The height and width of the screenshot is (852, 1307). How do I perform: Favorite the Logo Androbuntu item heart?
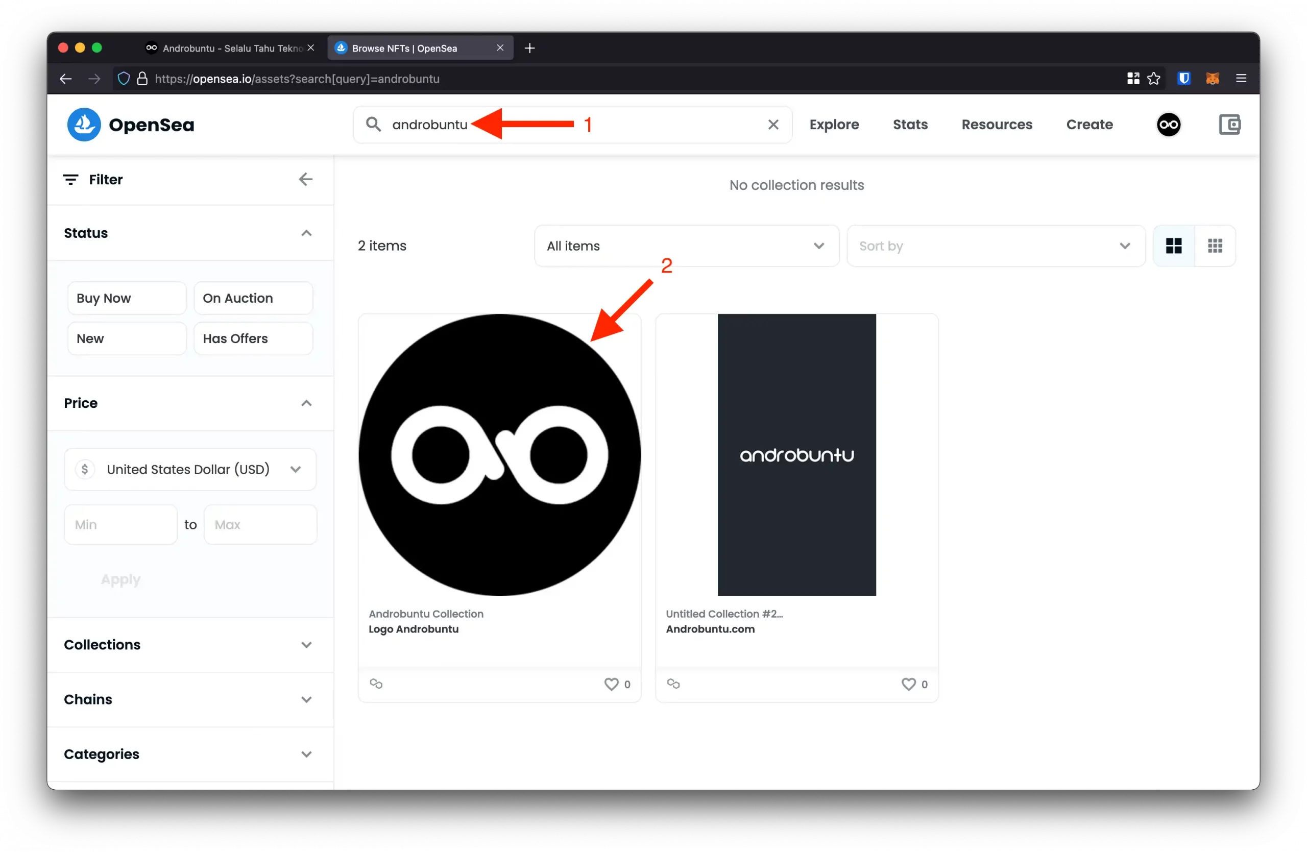click(611, 684)
